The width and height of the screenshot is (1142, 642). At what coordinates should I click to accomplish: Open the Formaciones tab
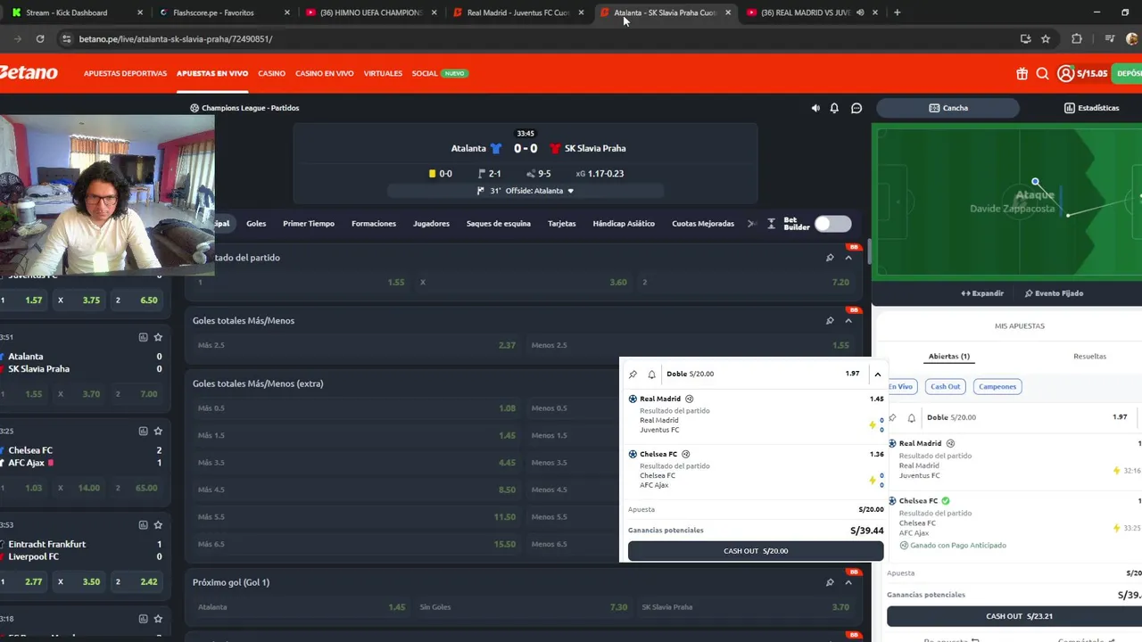[374, 224]
